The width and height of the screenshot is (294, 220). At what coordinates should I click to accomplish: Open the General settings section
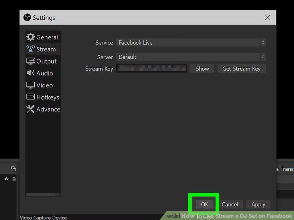pos(43,37)
